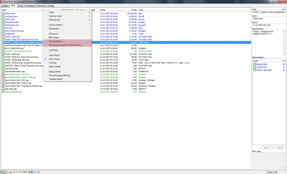This screenshot has height=174, width=287.
Task: Toggle the Mart's Mutant Mod - CFW.esp checkbox
Action: click(x=3, y=74)
